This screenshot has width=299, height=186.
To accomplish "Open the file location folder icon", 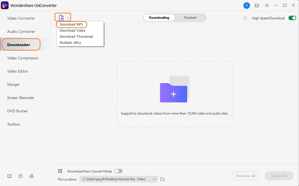I will [x=163, y=179].
